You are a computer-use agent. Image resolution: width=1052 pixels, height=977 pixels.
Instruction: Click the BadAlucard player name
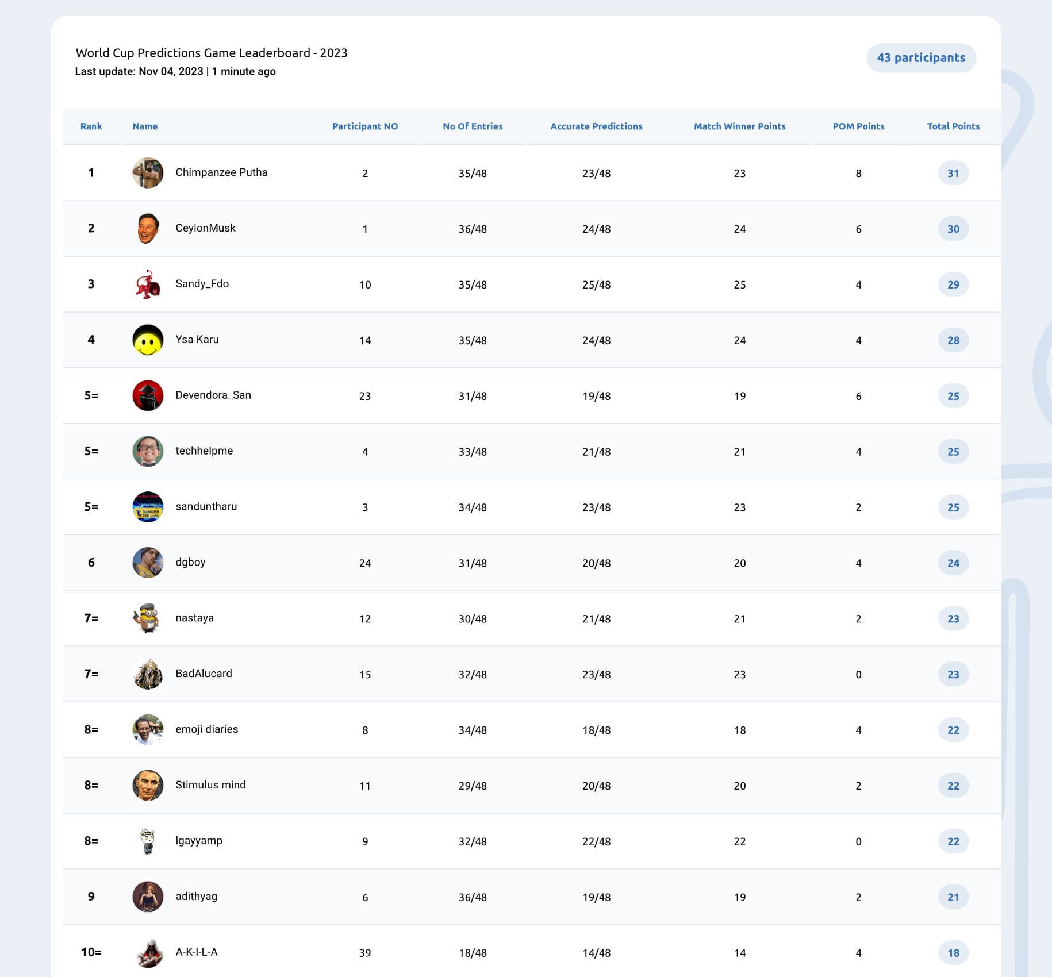(204, 674)
